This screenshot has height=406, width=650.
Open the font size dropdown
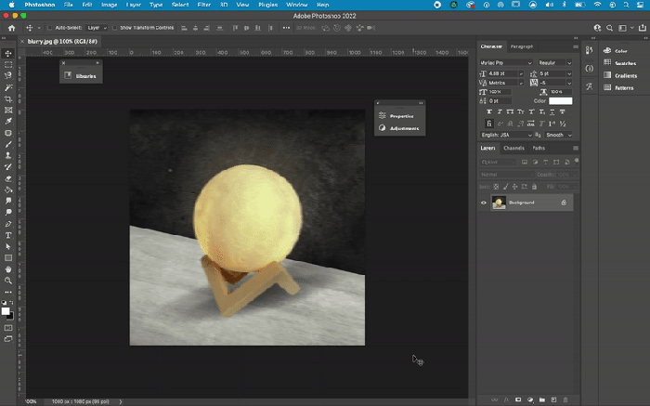(x=521, y=73)
